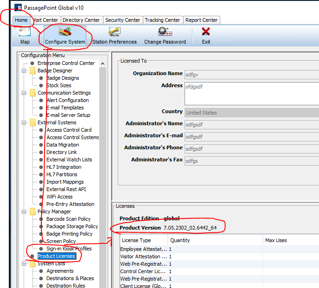Click the configuration menu scroll up arrow
319x288 pixels.
tap(103, 64)
